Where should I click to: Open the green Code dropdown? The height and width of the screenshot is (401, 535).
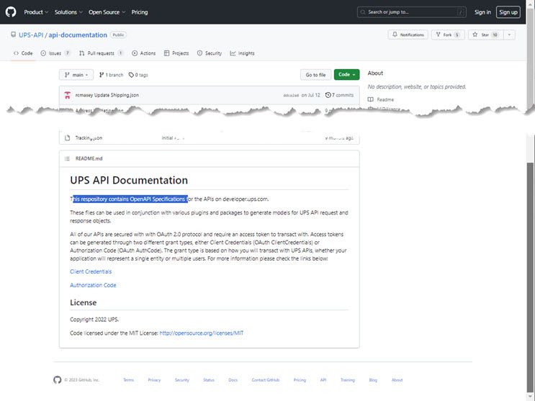[x=346, y=74]
